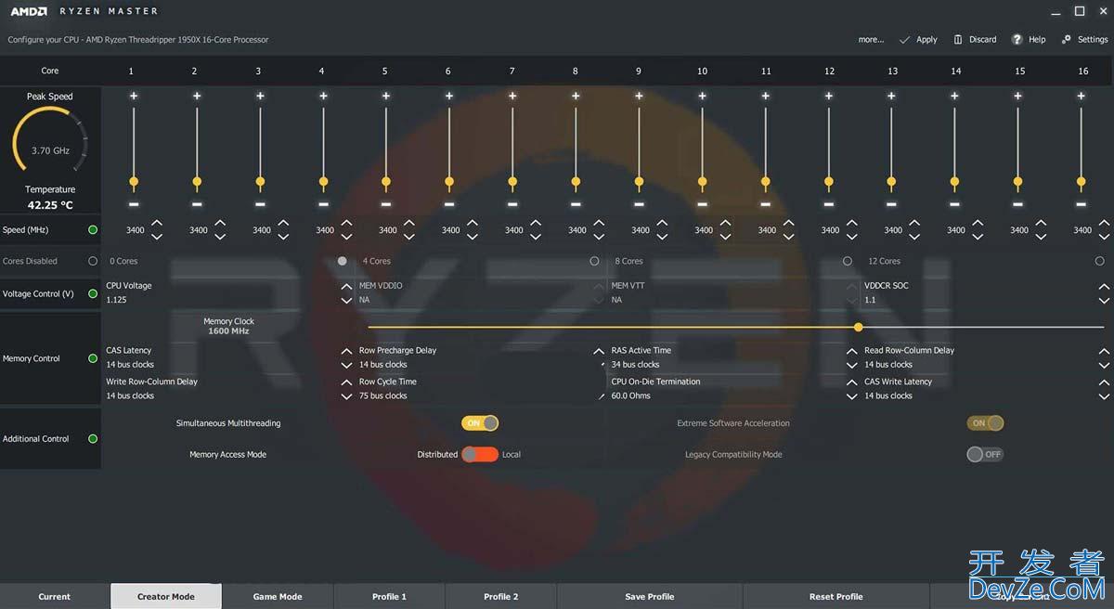
Task: Switch to the Current tab
Action: click(x=55, y=596)
